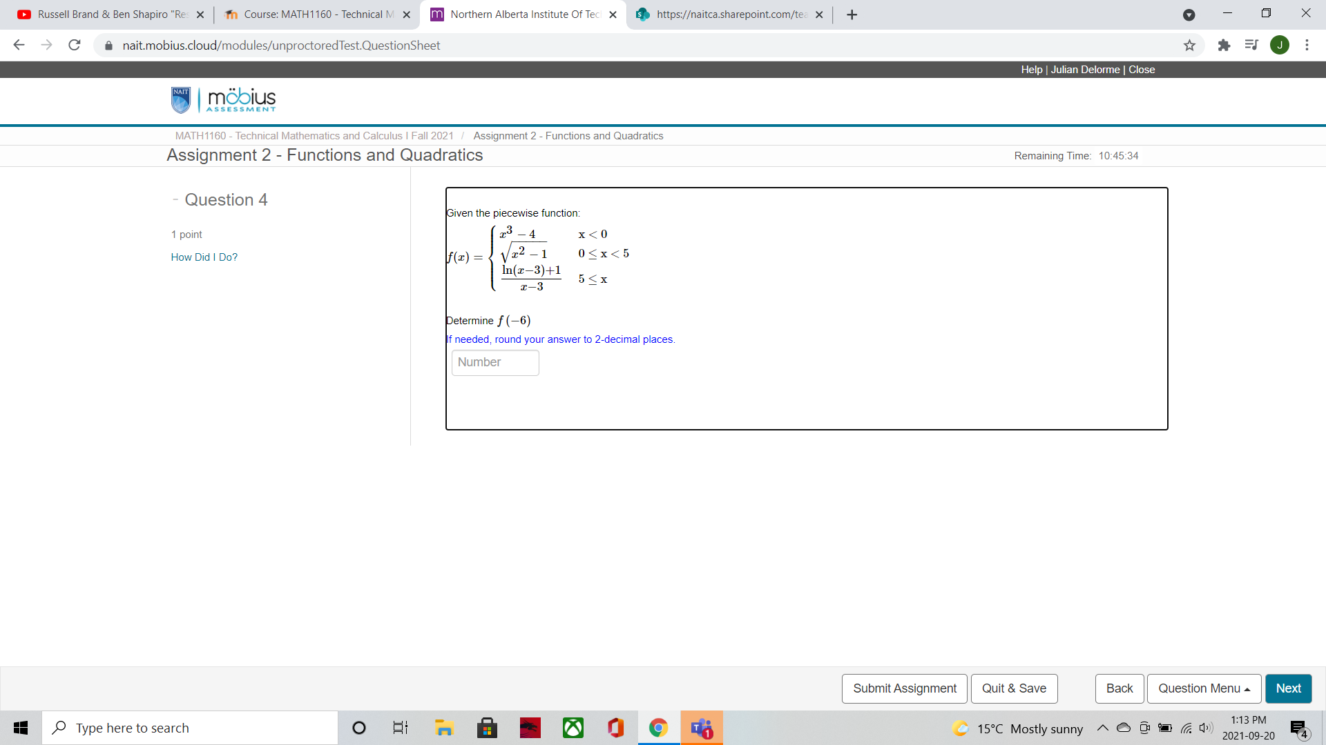1326x745 pixels.
Task: Click the Submit Assignment button
Action: coord(904,688)
